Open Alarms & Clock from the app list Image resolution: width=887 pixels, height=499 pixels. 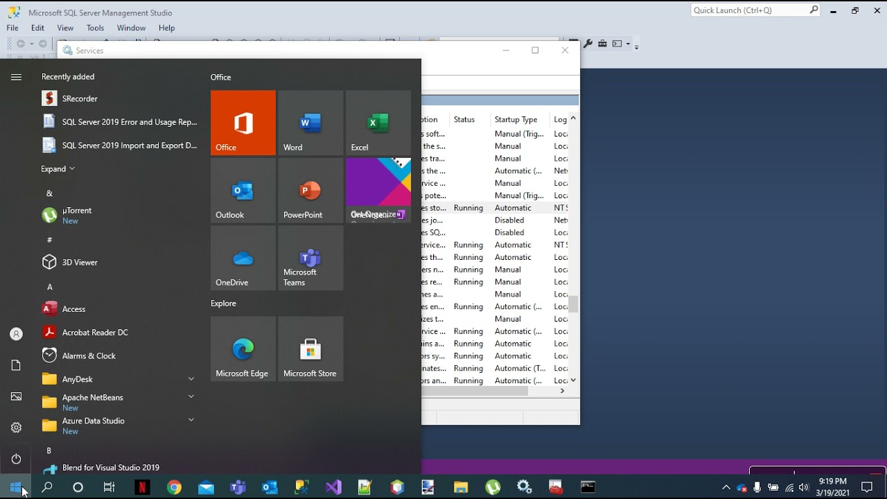coord(120,356)
